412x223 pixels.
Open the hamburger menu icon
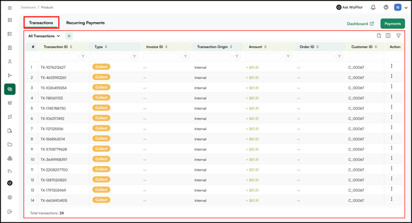click(x=10, y=8)
